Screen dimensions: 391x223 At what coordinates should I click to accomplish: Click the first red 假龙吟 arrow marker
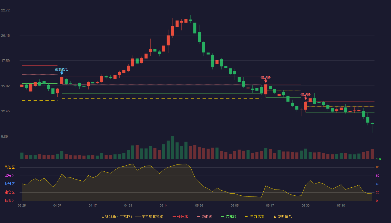click(x=266, y=81)
